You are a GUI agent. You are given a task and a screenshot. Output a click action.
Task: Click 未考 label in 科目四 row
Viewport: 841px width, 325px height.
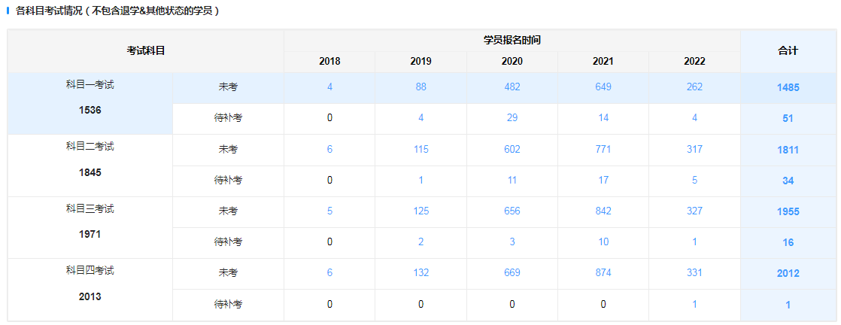pyautogui.click(x=228, y=274)
